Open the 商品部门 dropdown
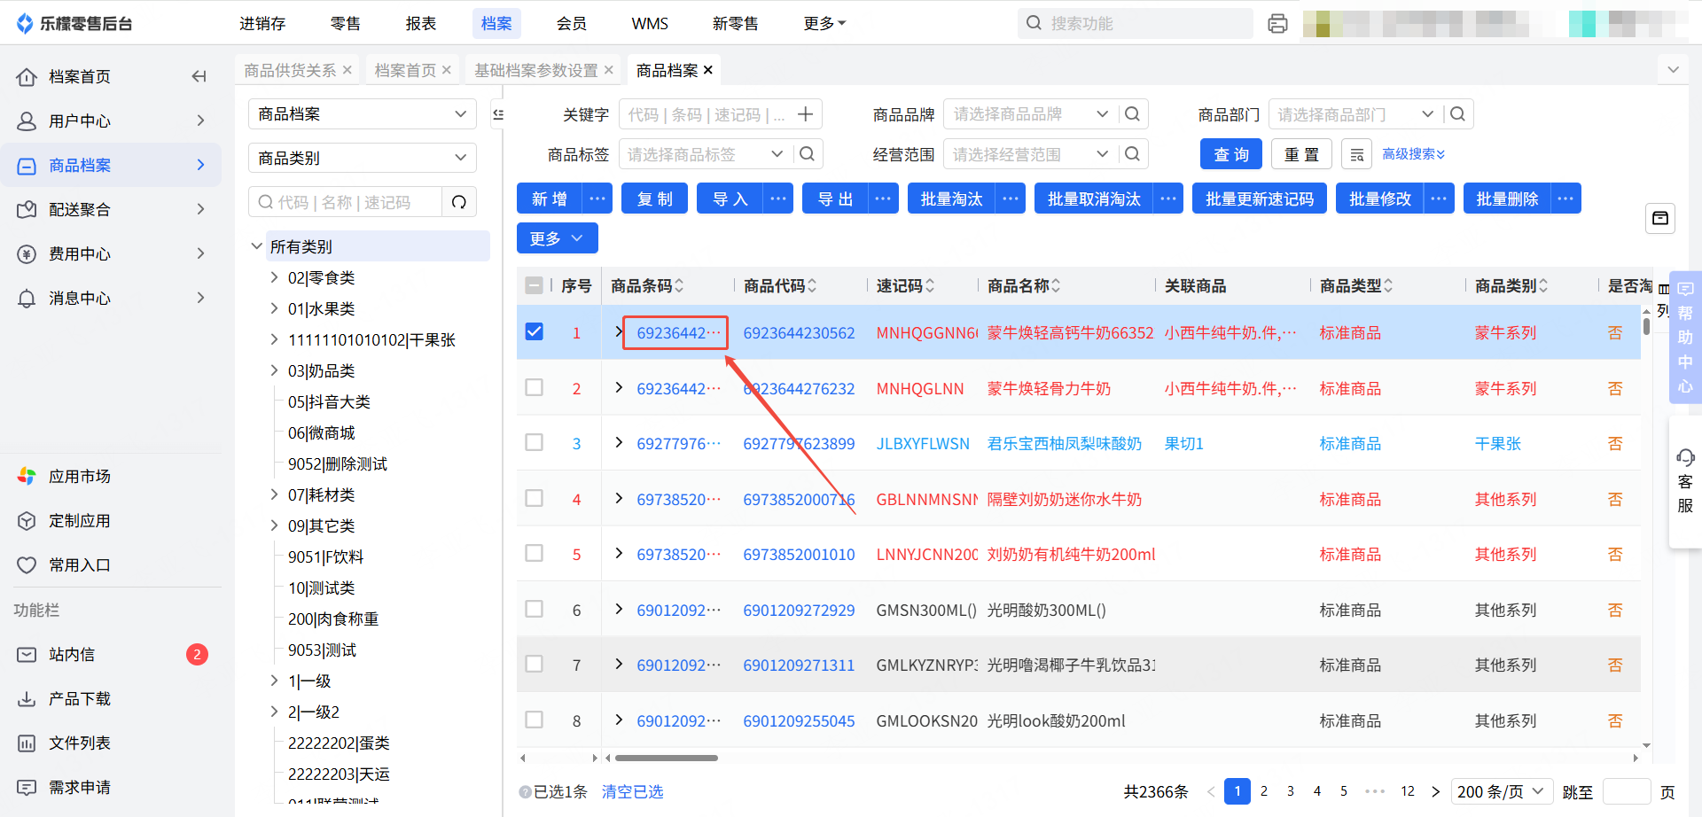 pyautogui.click(x=1355, y=114)
